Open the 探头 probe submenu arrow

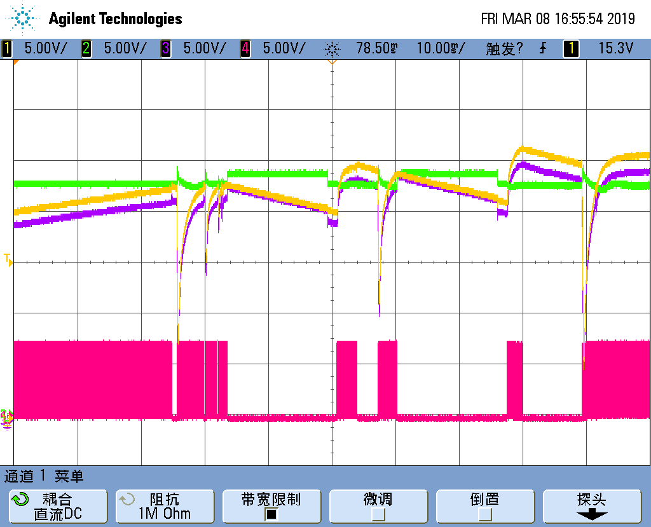(x=592, y=516)
